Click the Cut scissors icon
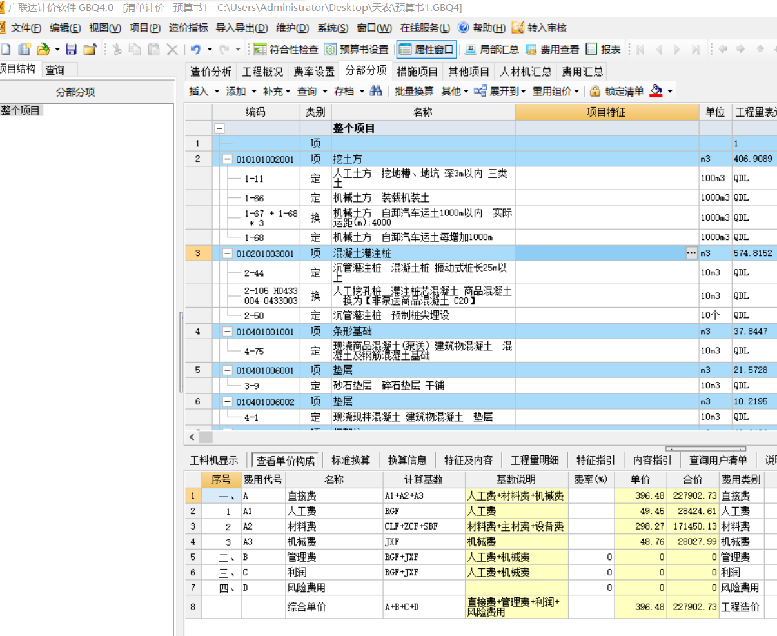The height and width of the screenshot is (636, 777). [x=117, y=50]
